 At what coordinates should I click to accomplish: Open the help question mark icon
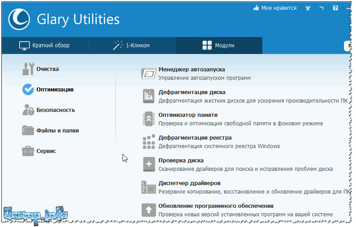point(336,8)
